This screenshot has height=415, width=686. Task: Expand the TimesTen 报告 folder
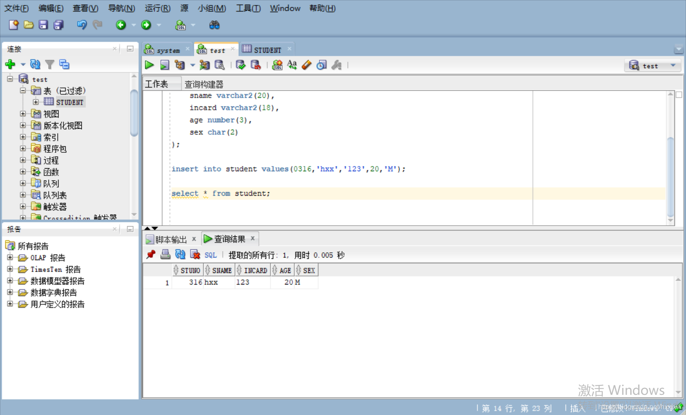pos(10,269)
